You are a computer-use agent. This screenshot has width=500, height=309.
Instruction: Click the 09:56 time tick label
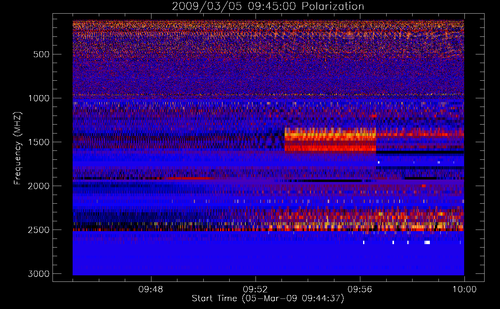pyautogui.click(x=360, y=290)
